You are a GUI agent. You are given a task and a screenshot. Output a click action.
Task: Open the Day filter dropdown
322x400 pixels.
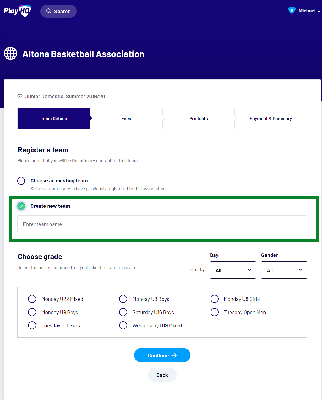tap(233, 270)
